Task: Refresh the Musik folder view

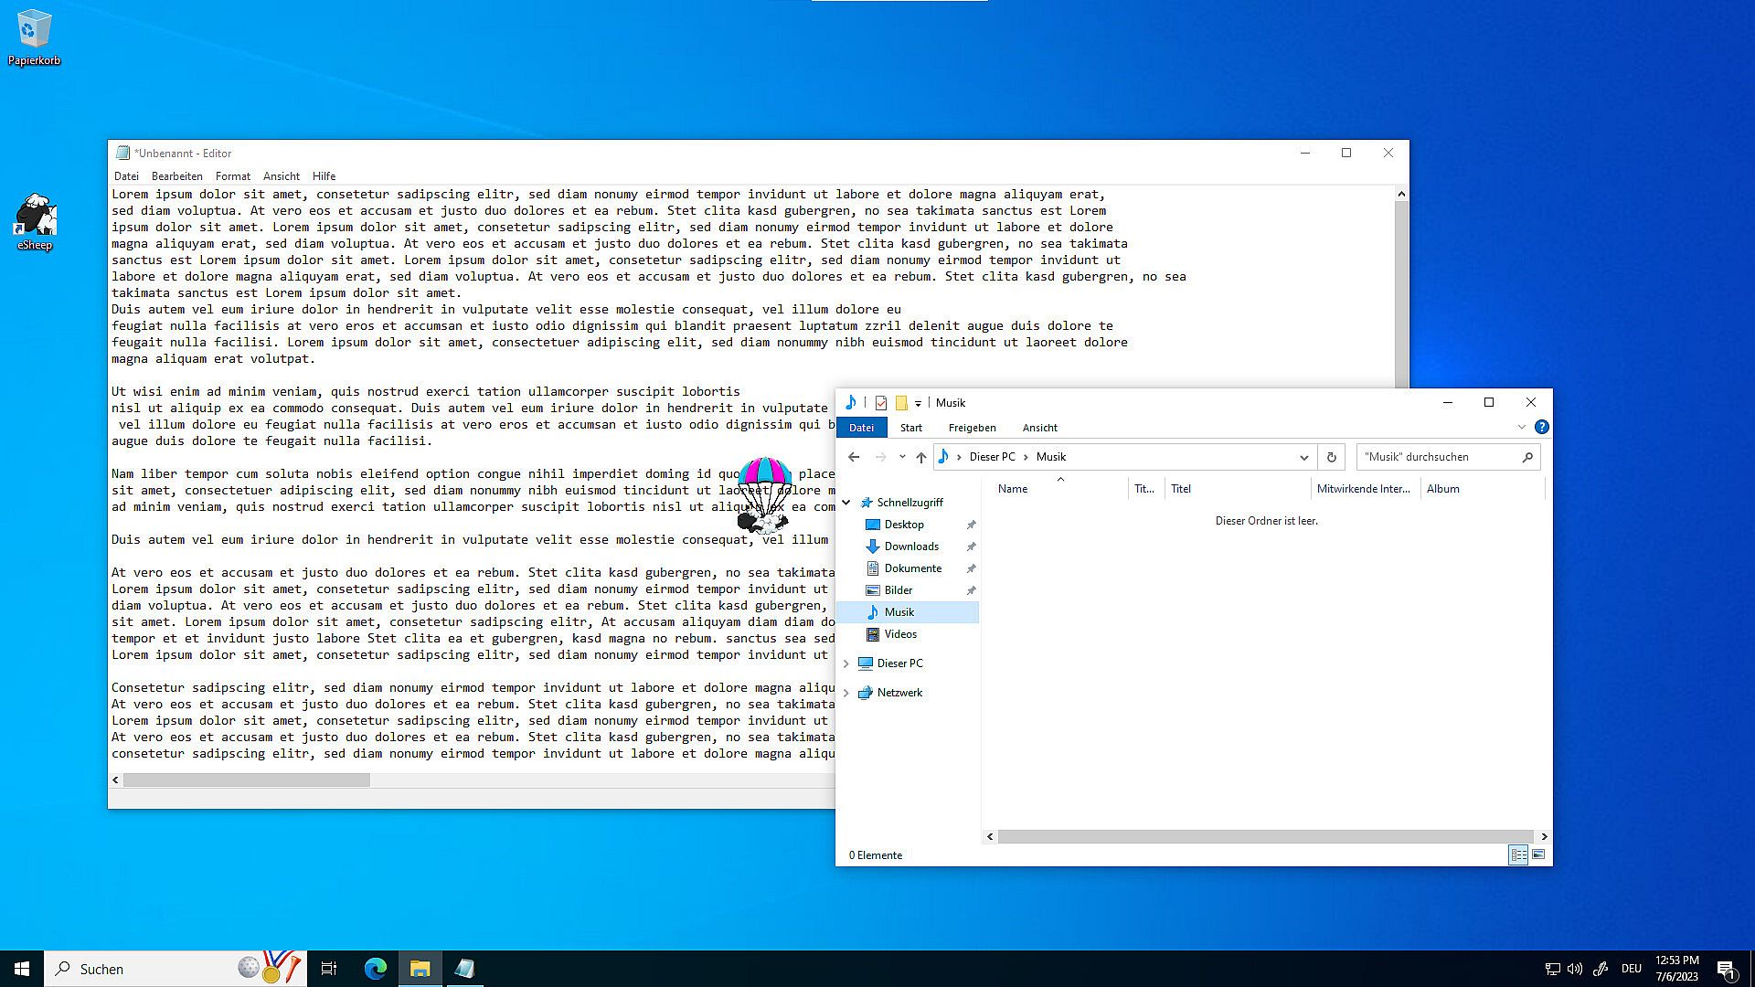Action: 1331,457
